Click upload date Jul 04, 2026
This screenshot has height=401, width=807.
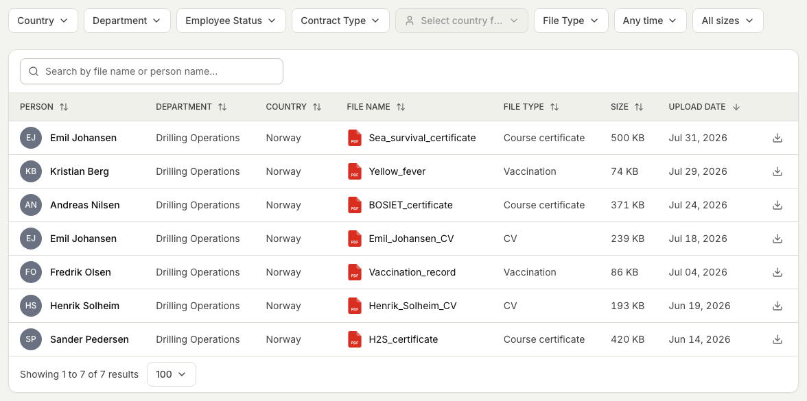coord(698,272)
